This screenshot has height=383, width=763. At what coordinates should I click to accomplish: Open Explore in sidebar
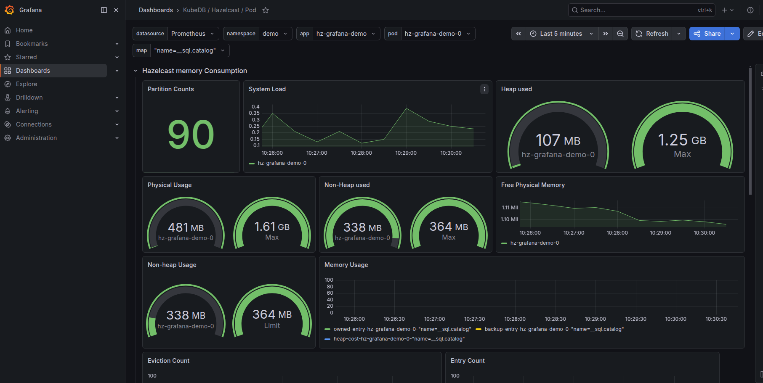(x=27, y=84)
